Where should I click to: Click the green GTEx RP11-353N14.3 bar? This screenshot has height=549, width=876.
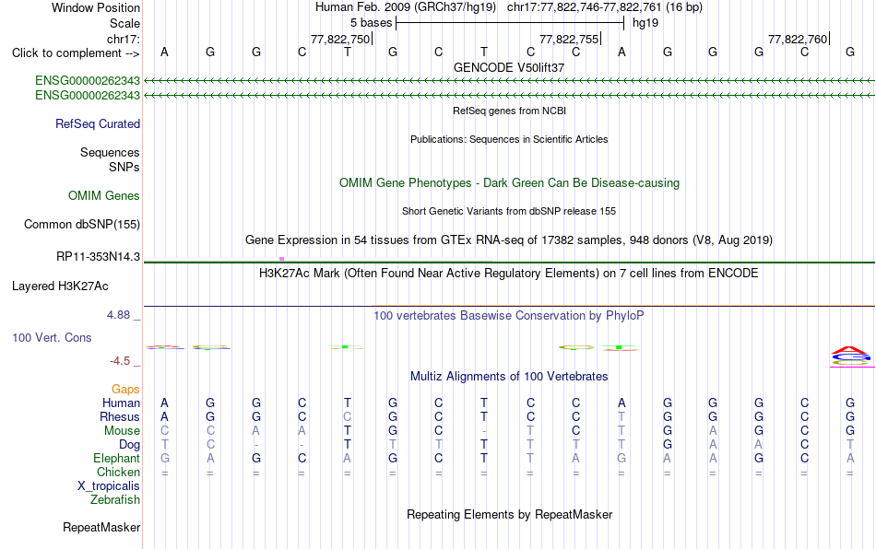(509, 263)
